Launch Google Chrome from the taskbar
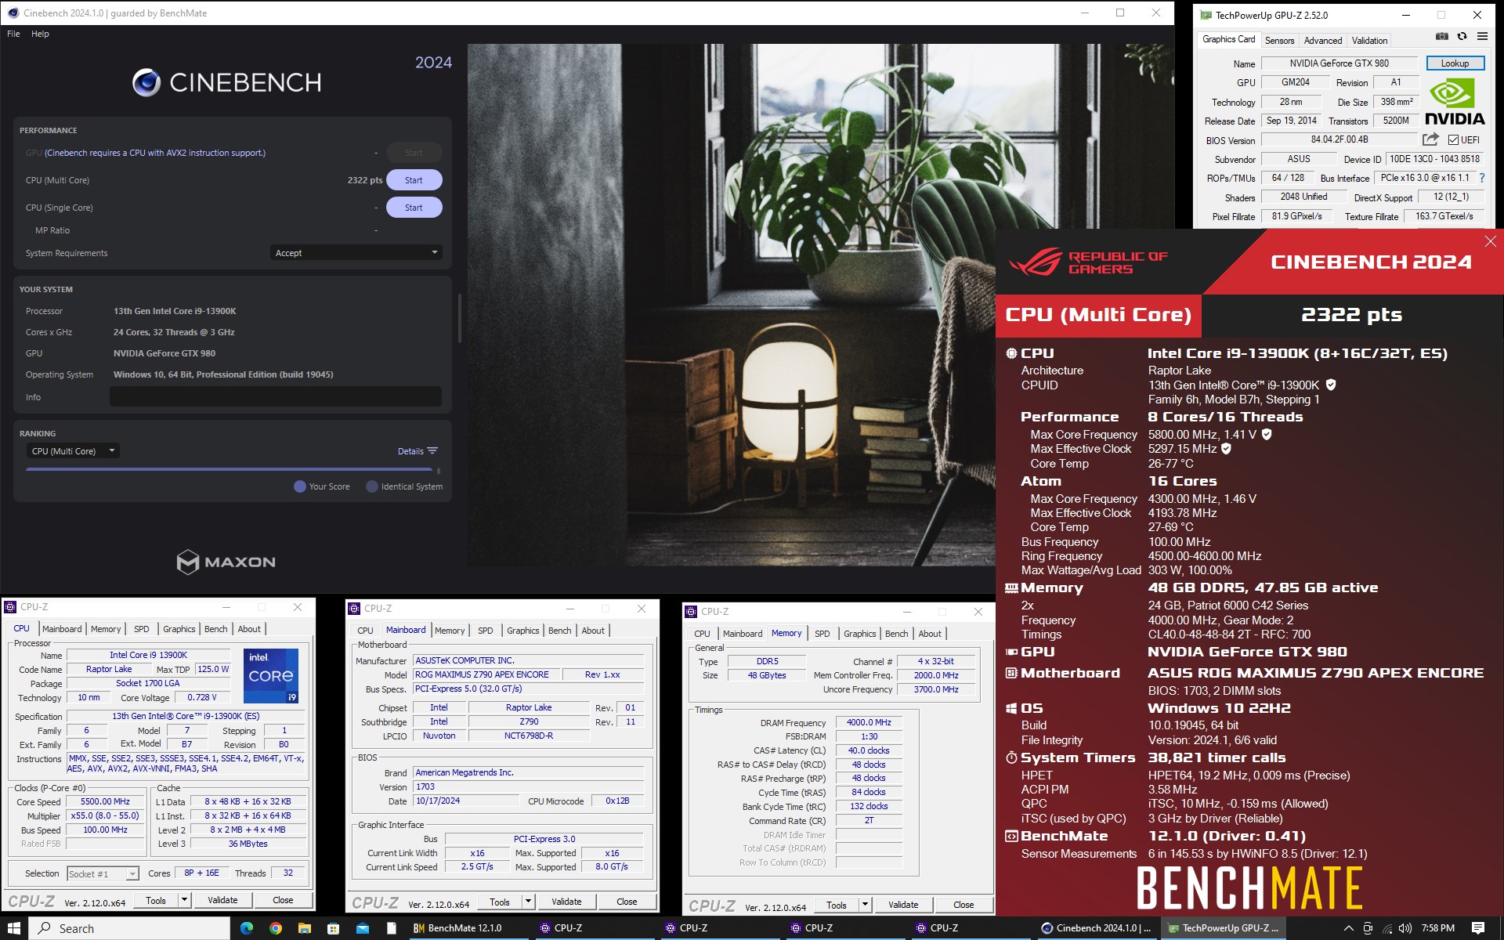This screenshot has height=940, width=1504. 276,928
